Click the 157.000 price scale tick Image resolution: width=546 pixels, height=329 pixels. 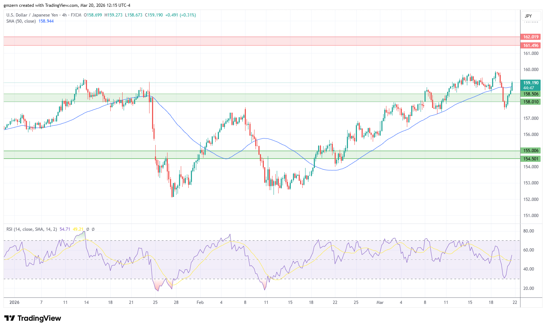[x=531, y=118]
